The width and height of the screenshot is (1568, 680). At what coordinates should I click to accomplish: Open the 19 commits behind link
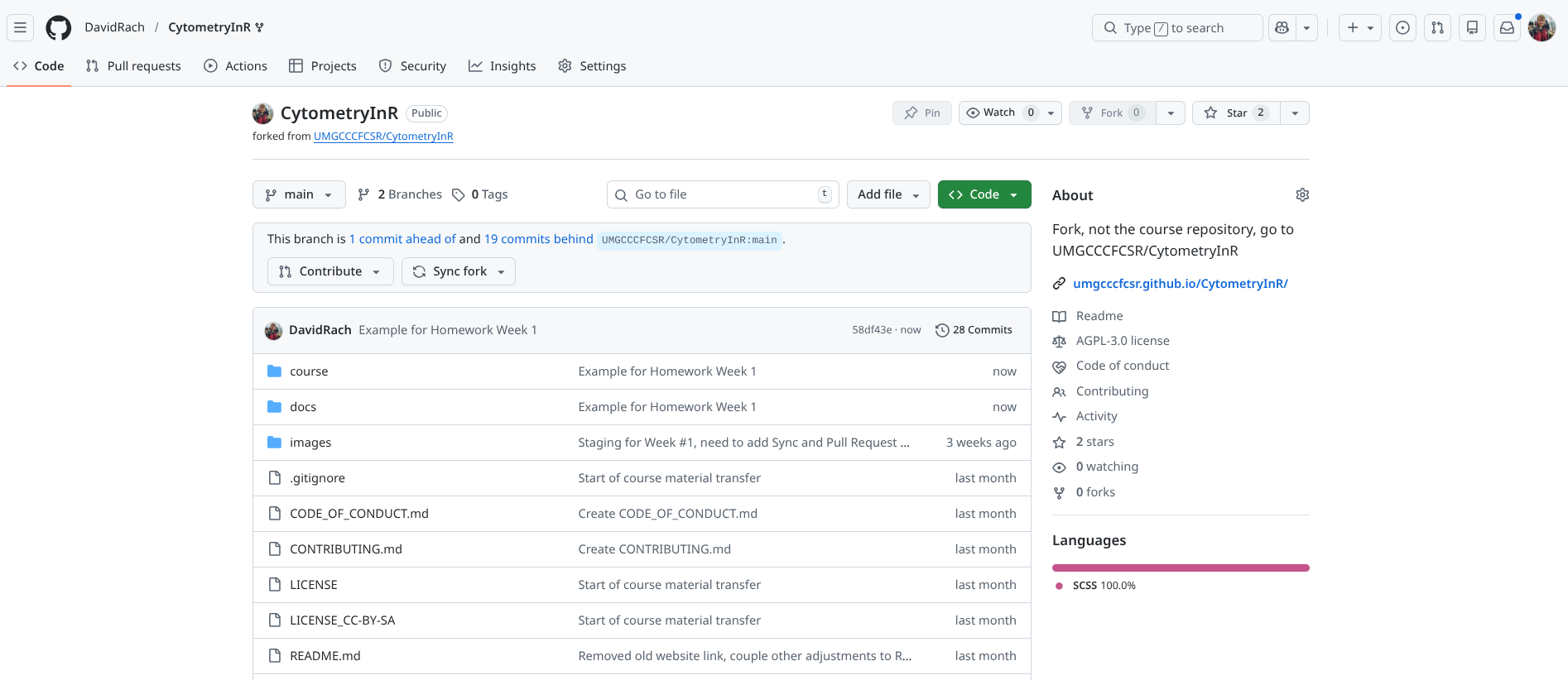[x=538, y=239]
